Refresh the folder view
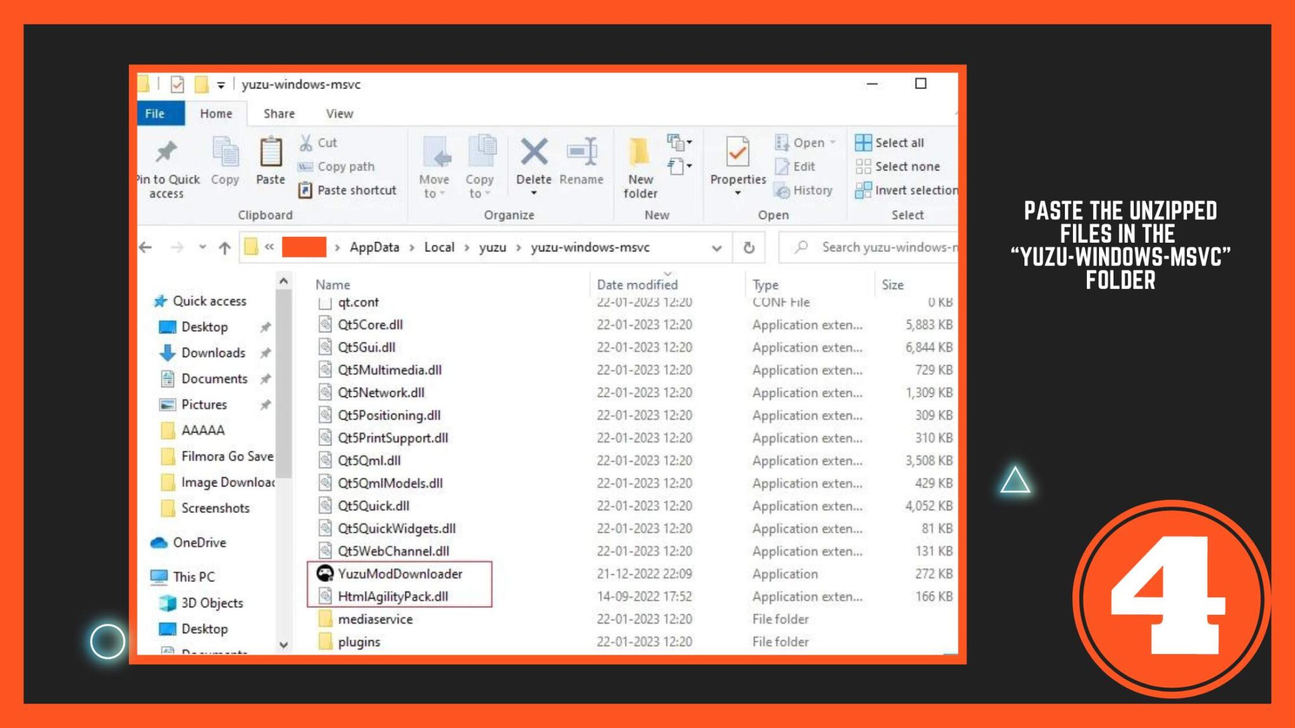The width and height of the screenshot is (1295, 728). (x=749, y=247)
